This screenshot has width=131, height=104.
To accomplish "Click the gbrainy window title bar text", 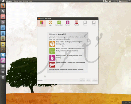I will (48, 18).
